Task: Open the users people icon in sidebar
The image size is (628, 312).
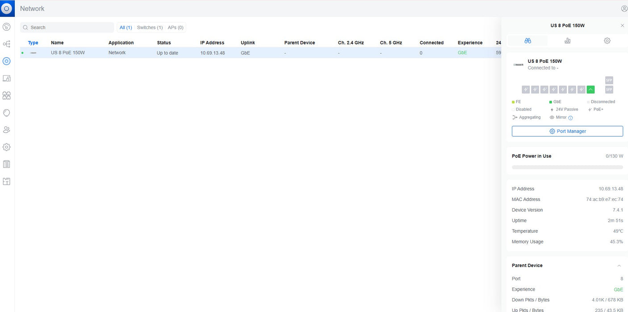Action: click(x=7, y=130)
